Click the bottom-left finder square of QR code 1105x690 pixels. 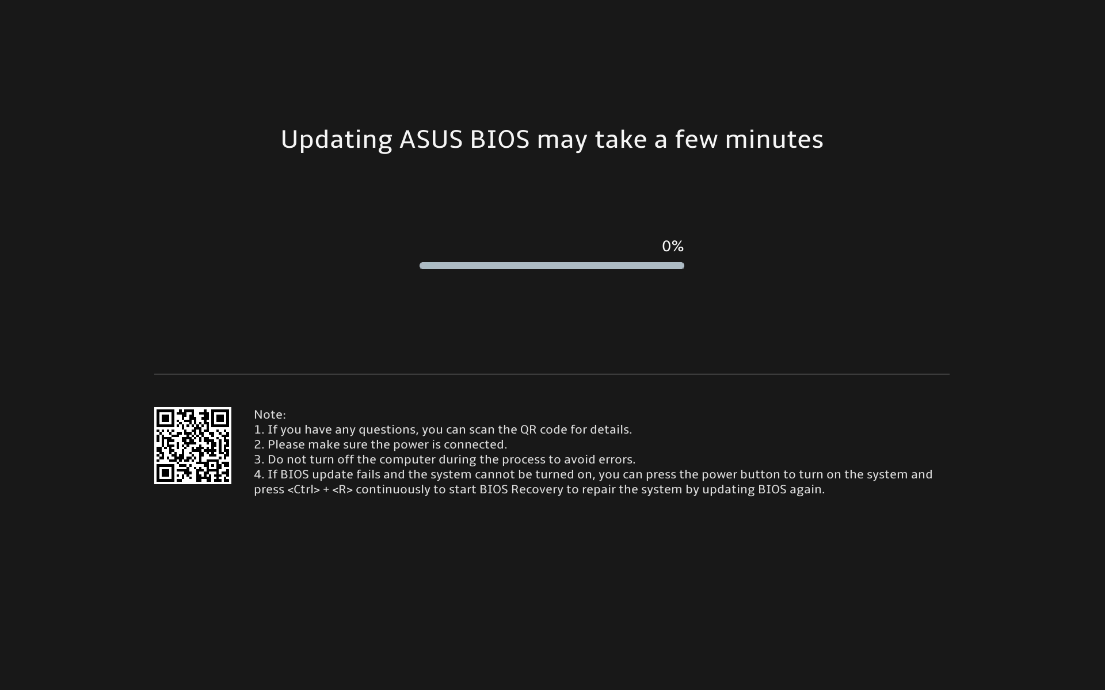[166, 473]
